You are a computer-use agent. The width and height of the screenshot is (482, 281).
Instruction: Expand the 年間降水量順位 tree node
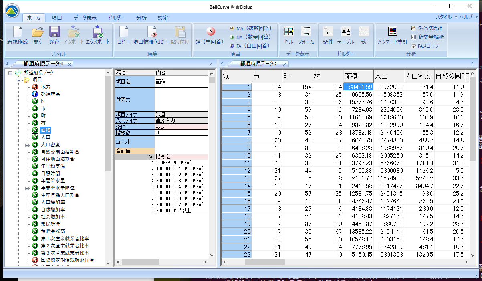pyautogui.click(x=27, y=188)
